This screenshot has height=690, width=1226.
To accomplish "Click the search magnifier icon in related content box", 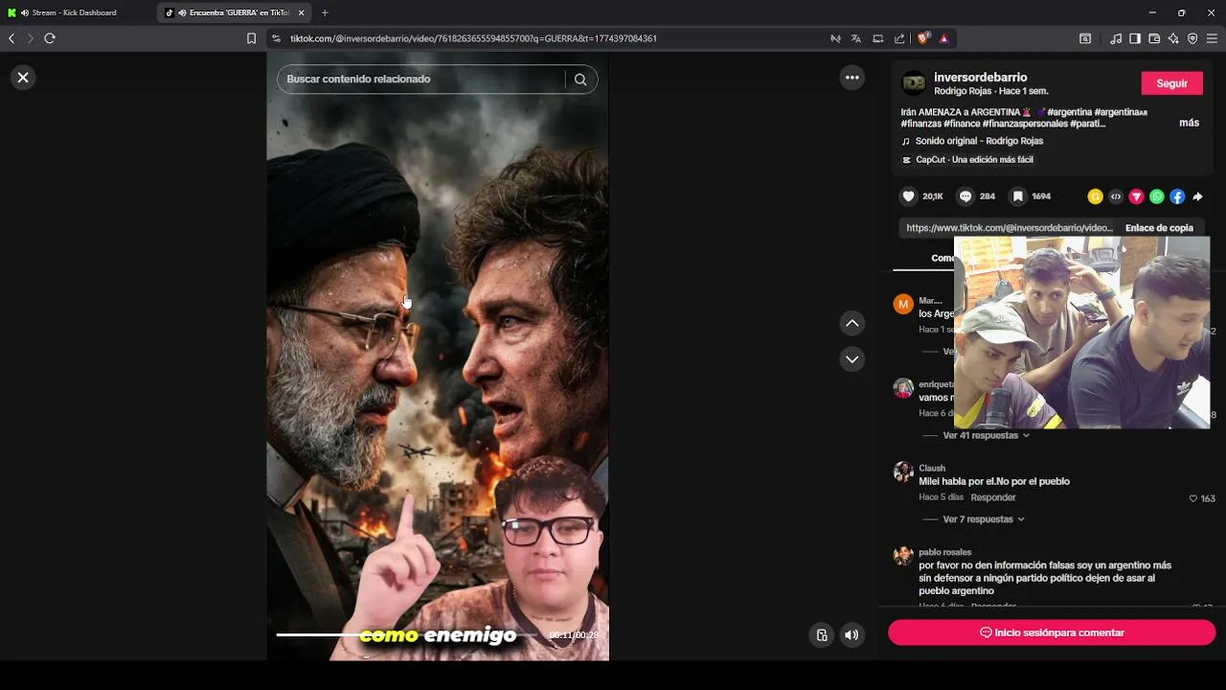I will (580, 80).
